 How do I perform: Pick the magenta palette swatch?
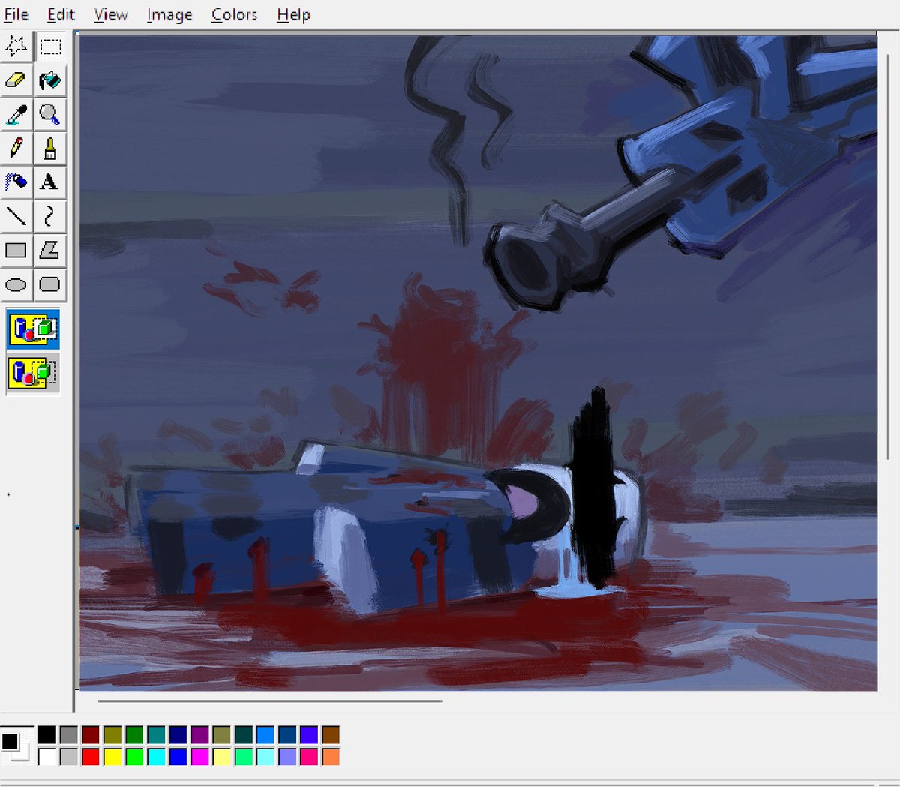[199, 756]
